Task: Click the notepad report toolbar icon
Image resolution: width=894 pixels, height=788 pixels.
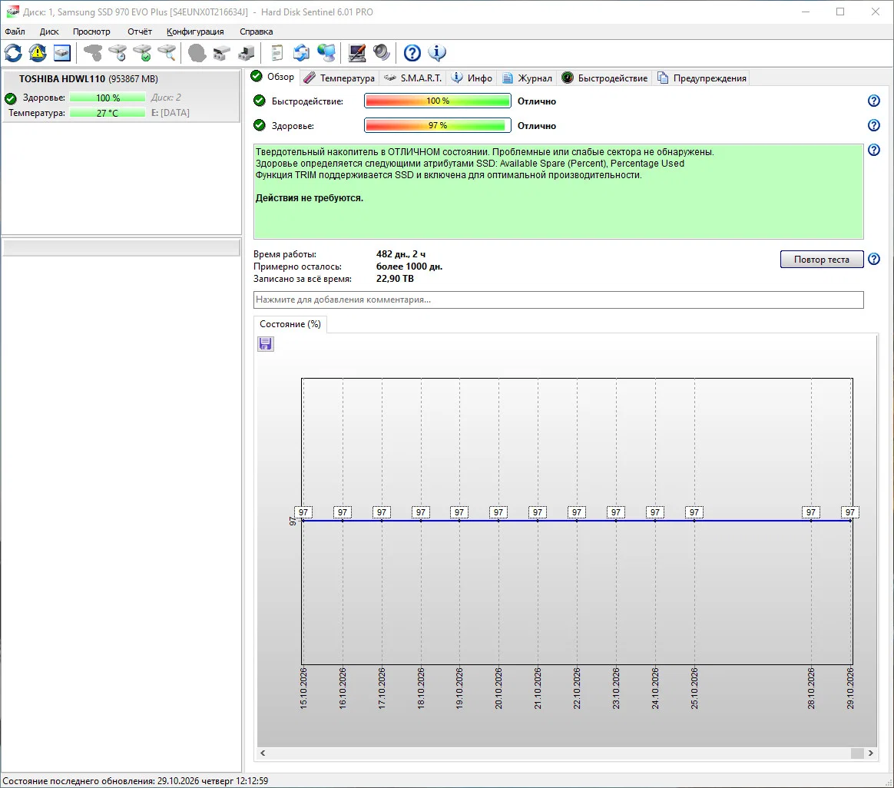Action: pyautogui.click(x=276, y=53)
